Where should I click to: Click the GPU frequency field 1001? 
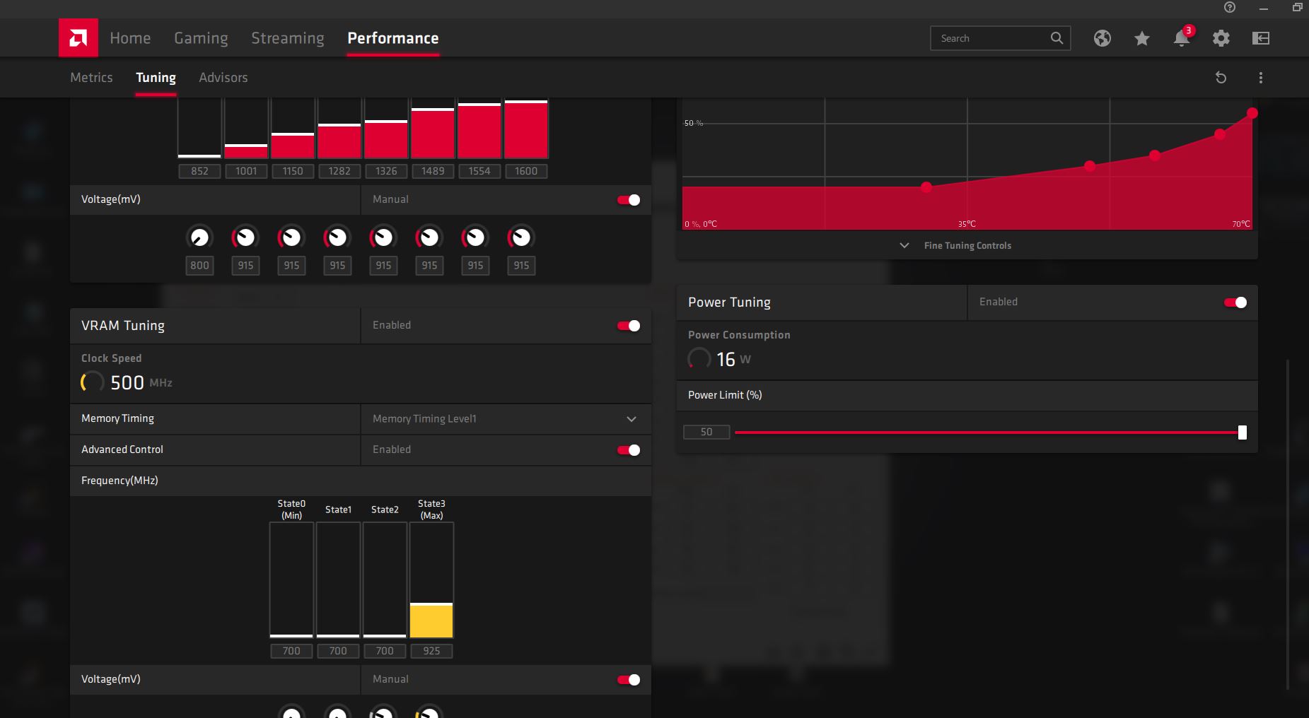(246, 171)
